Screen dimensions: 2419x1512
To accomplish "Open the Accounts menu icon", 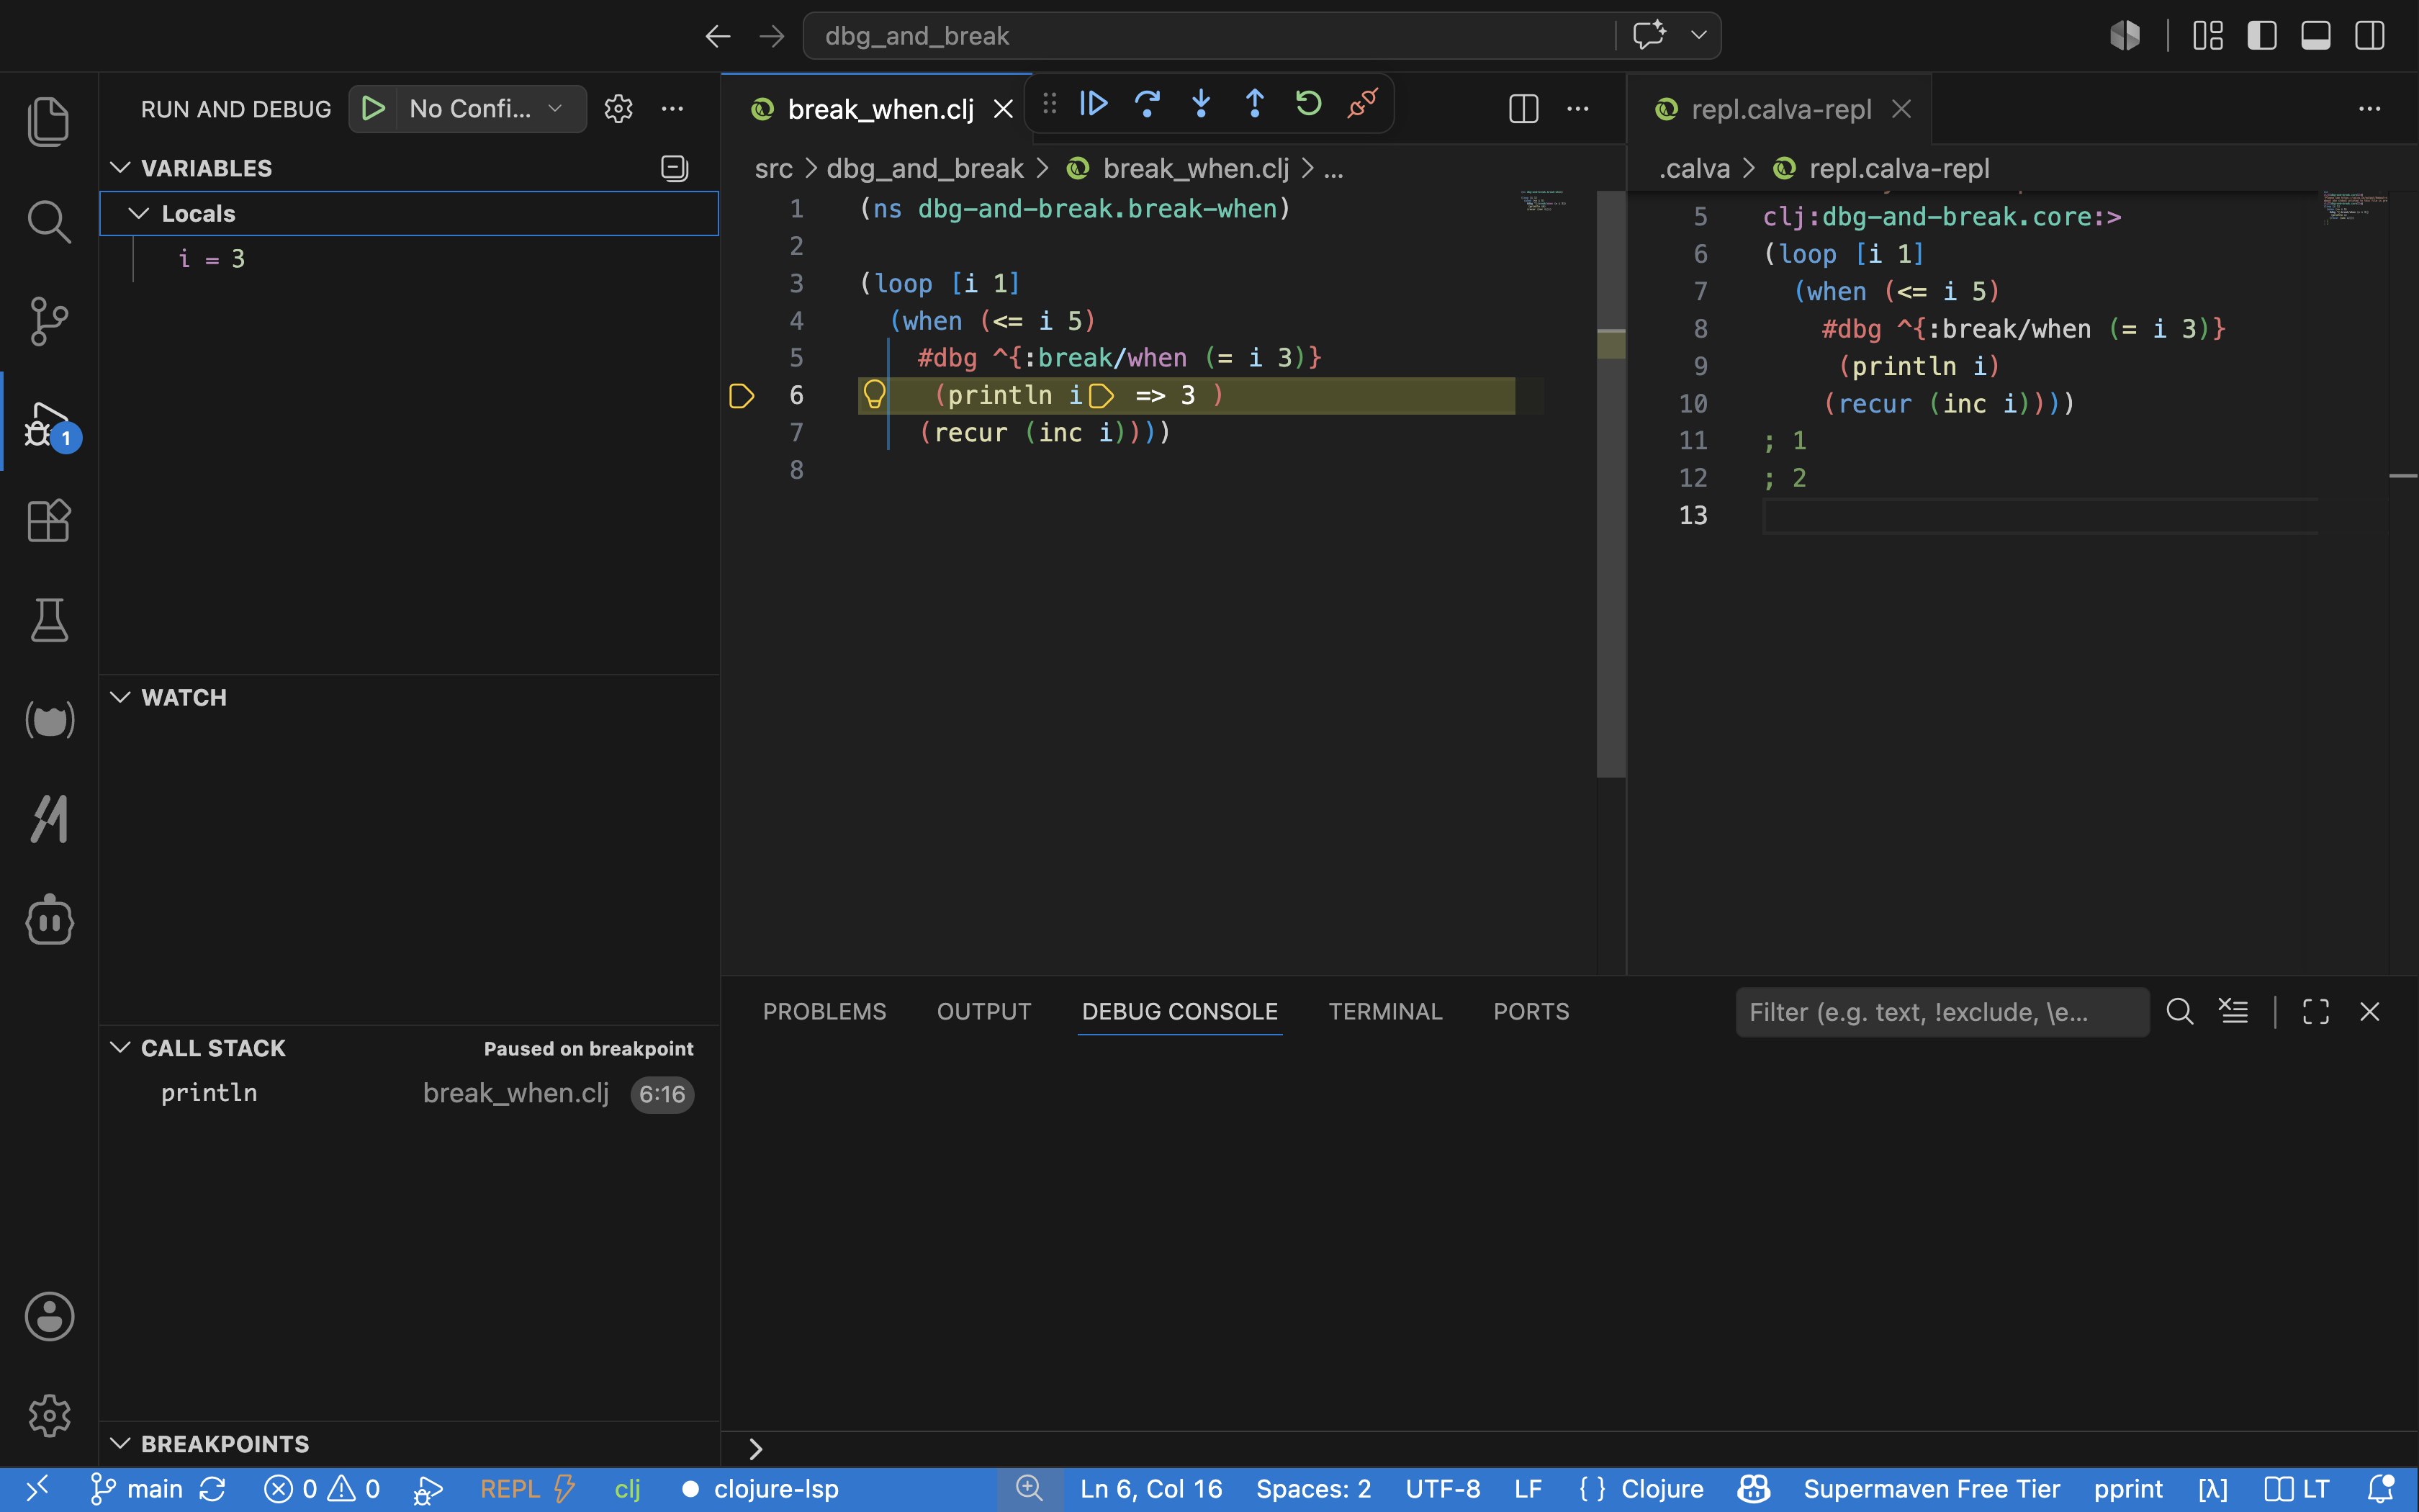I will (48, 1316).
